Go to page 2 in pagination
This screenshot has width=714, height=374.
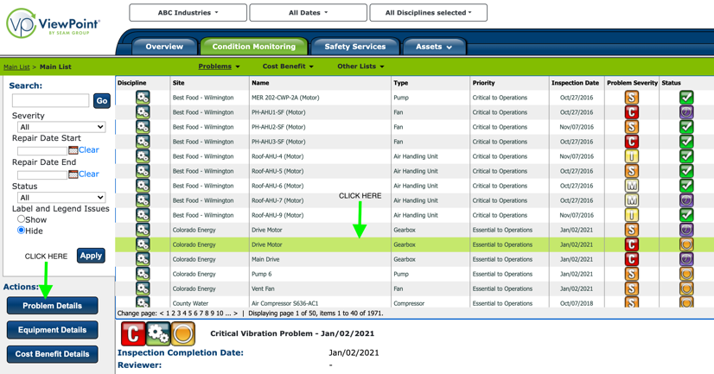click(x=173, y=313)
